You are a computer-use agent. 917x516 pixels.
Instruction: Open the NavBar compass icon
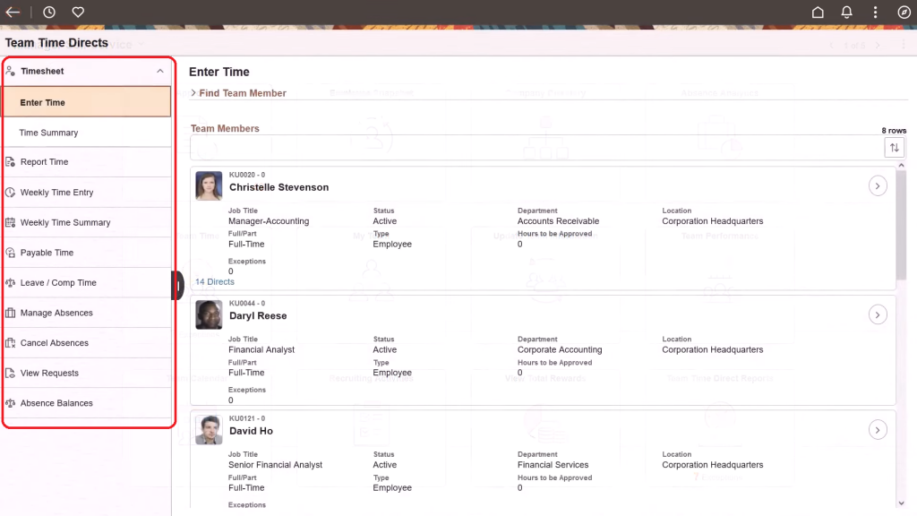904,12
